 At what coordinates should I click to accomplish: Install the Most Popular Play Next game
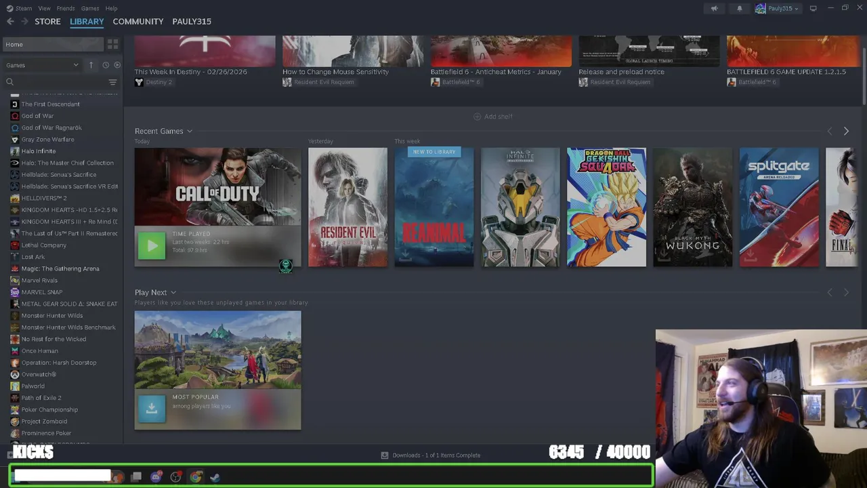[x=152, y=409]
